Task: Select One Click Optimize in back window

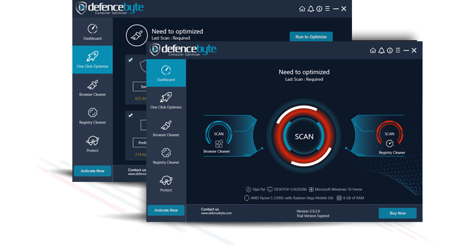Action: pos(93,60)
